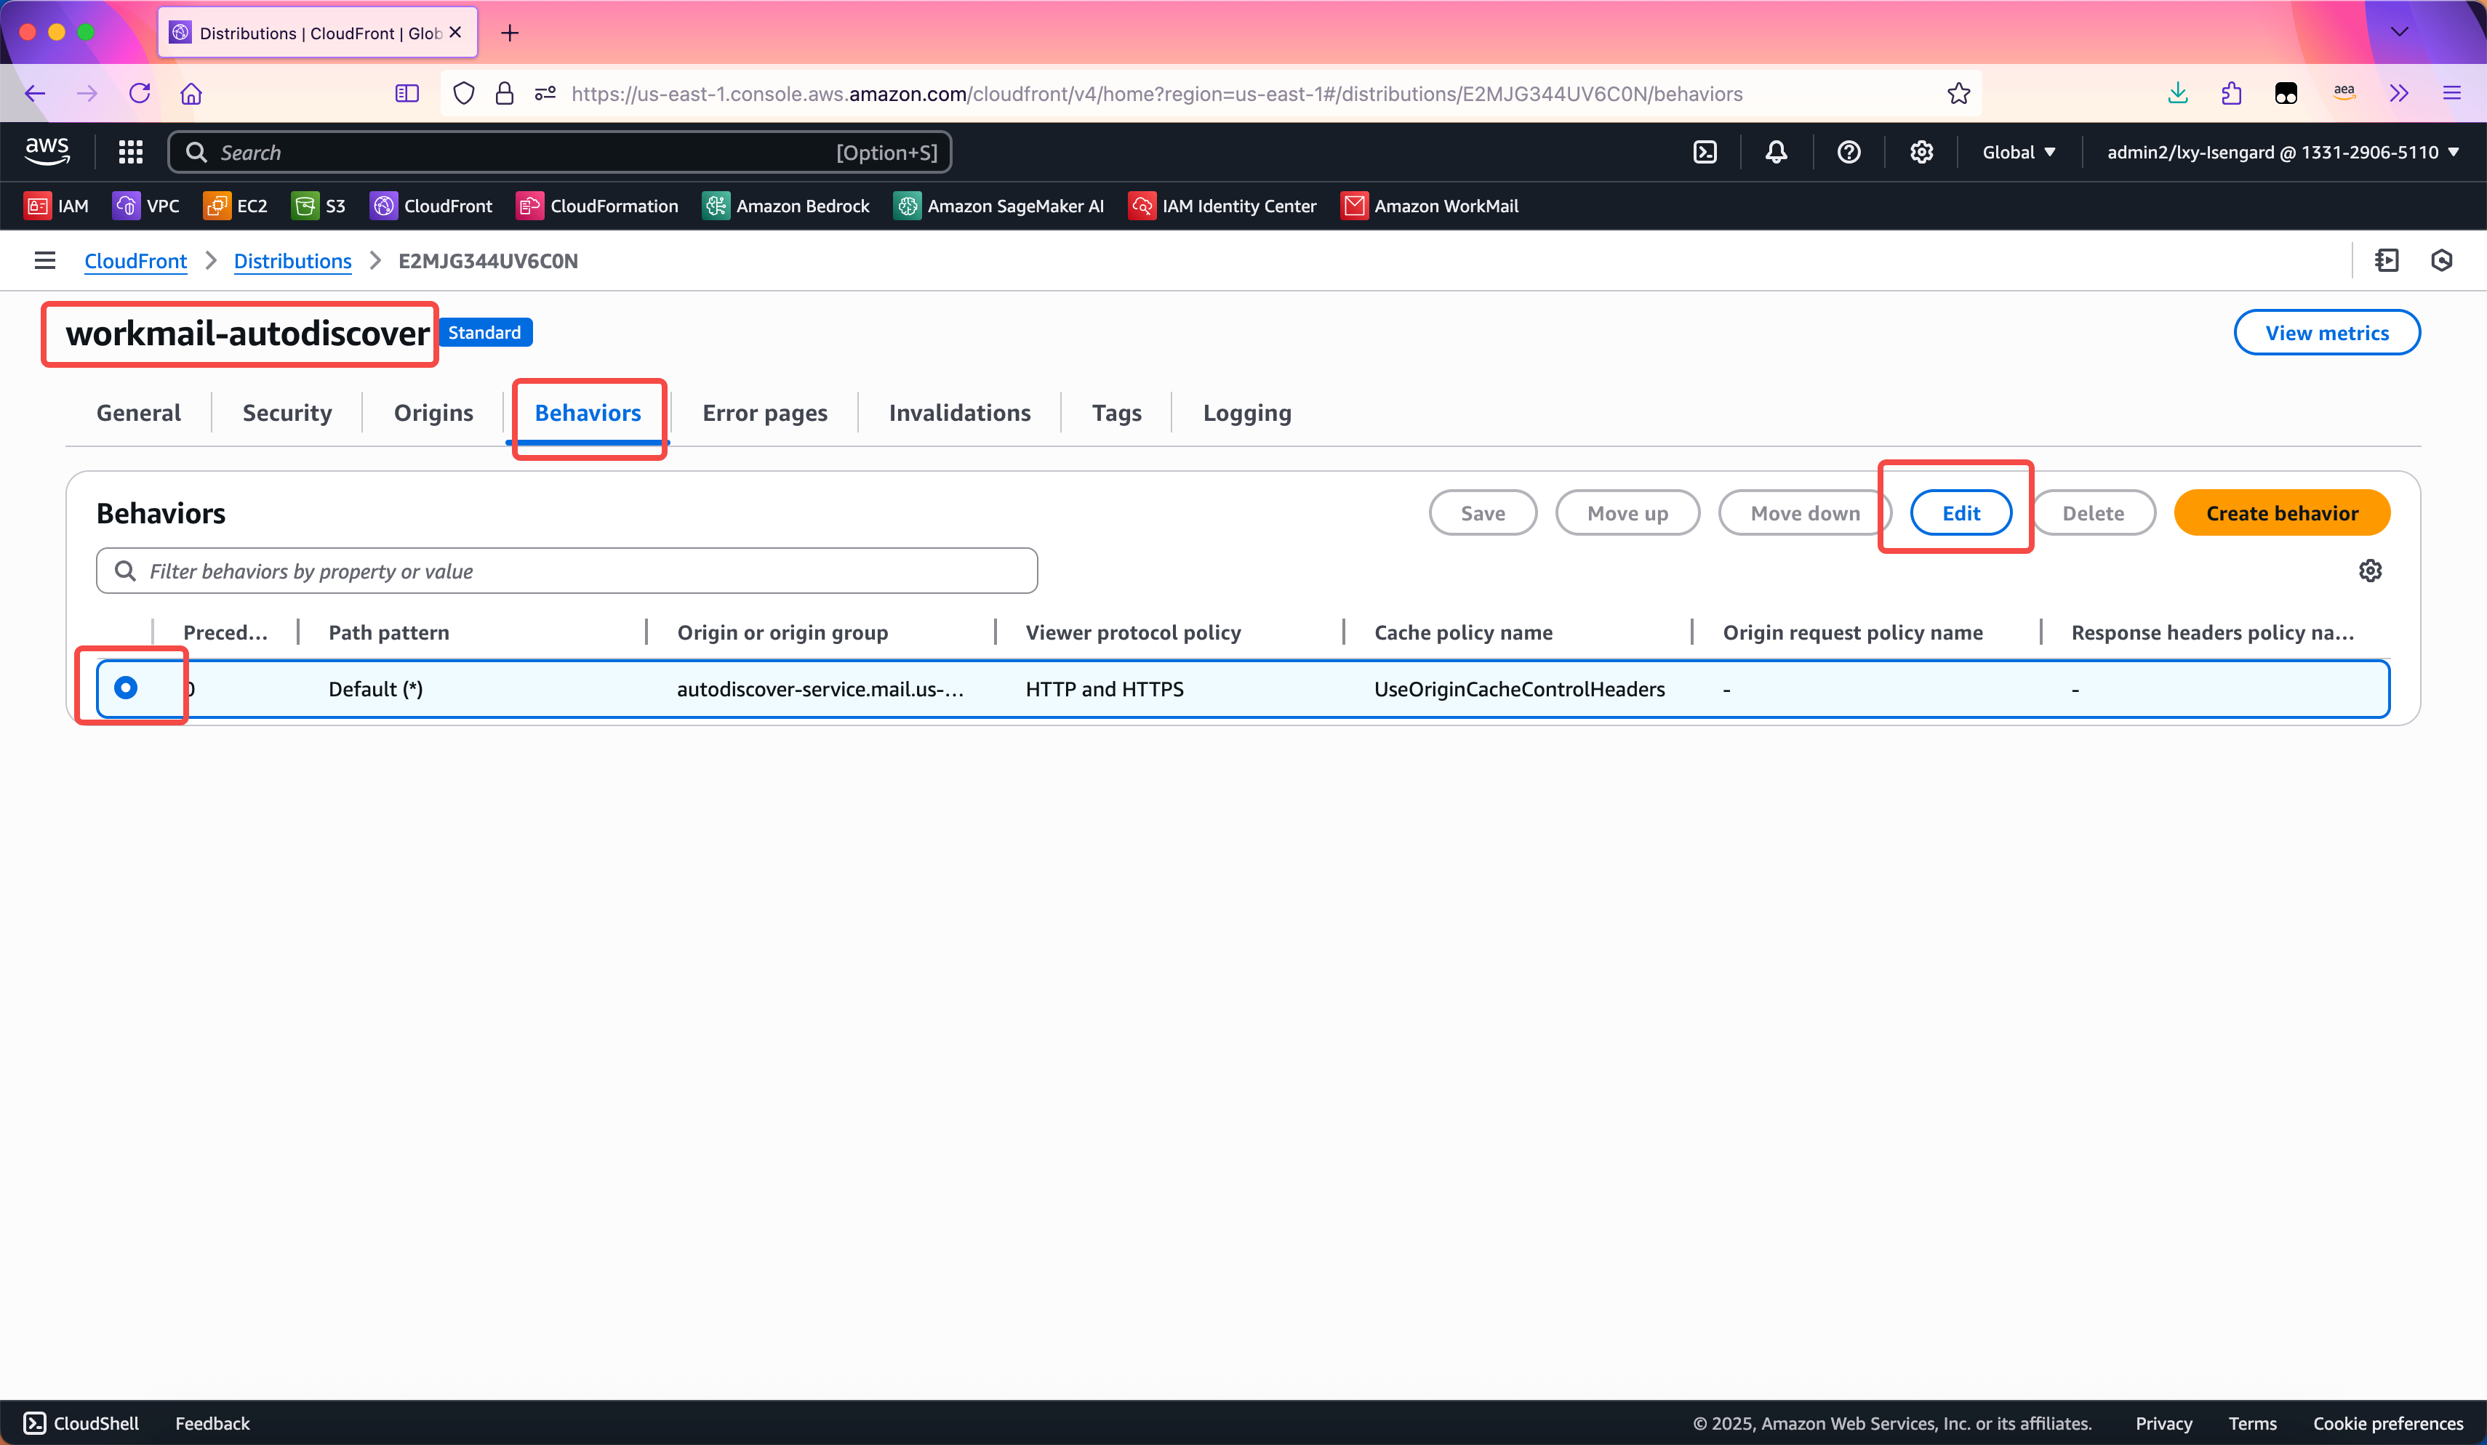This screenshot has height=1445, width=2487.
Task: Open the Global region dropdown
Action: (2019, 152)
